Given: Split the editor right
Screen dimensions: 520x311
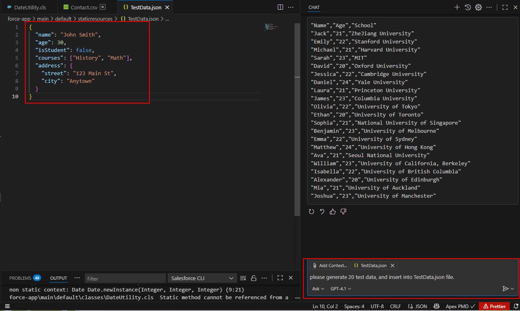Looking at the screenshot, I should tap(280, 7).
